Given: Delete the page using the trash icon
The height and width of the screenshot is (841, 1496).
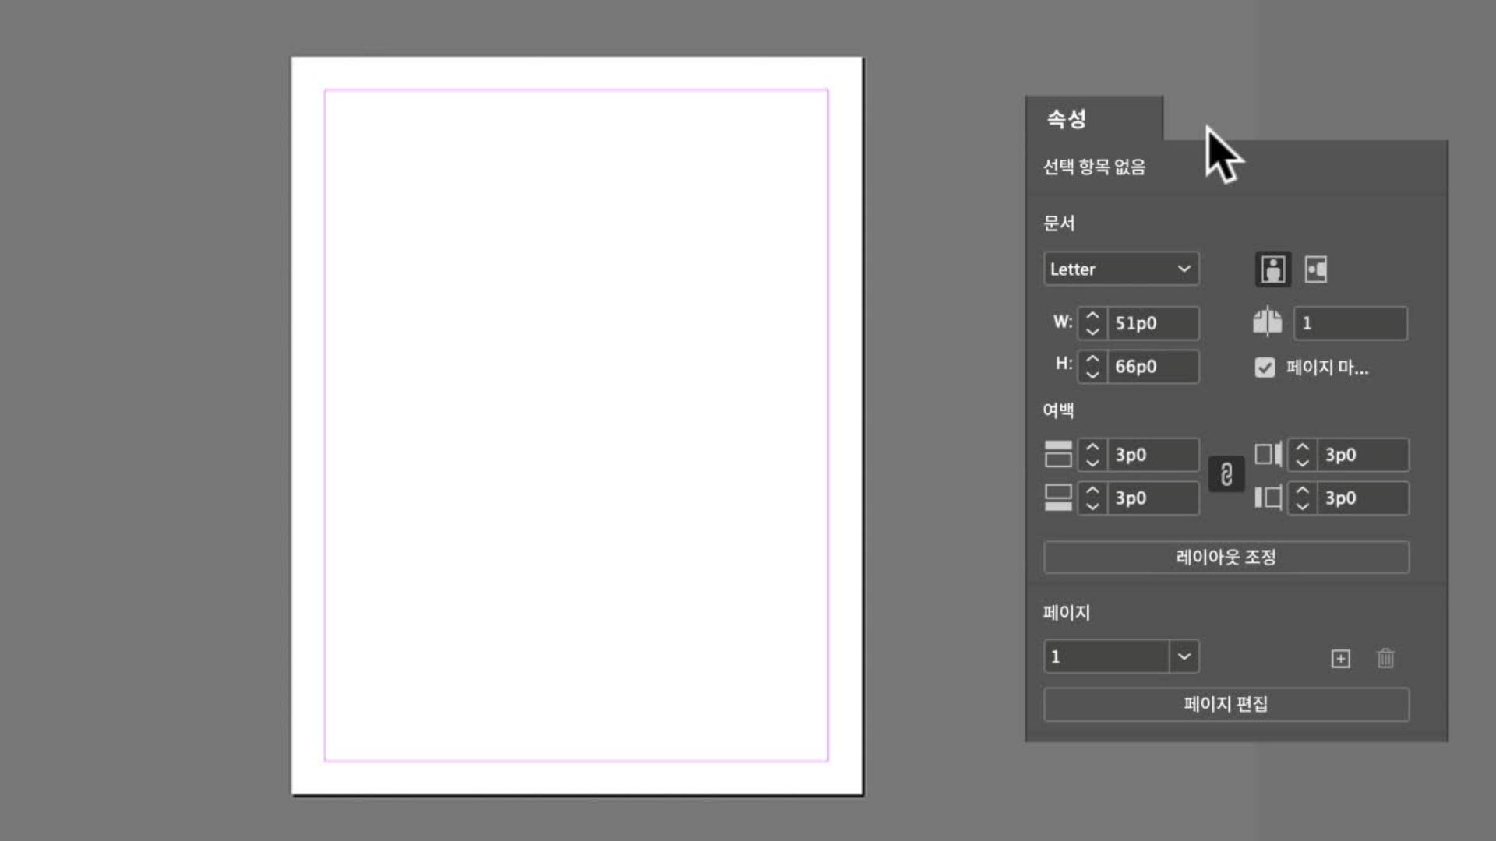Looking at the screenshot, I should 1386,658.
